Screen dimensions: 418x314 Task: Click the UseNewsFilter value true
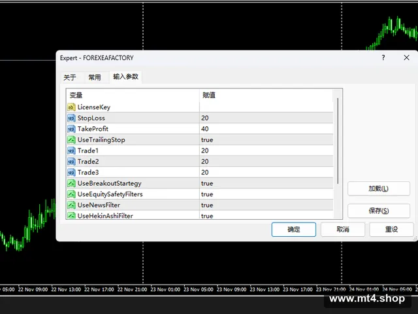click(x=207, y=205)
